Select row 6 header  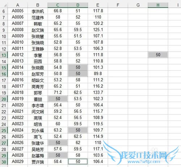coord(4,11)
